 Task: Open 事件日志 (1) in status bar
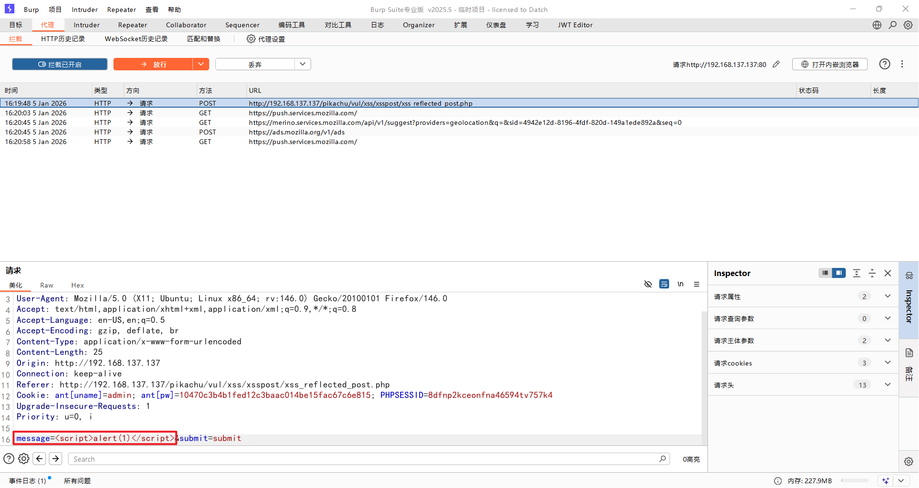point(28,481)
